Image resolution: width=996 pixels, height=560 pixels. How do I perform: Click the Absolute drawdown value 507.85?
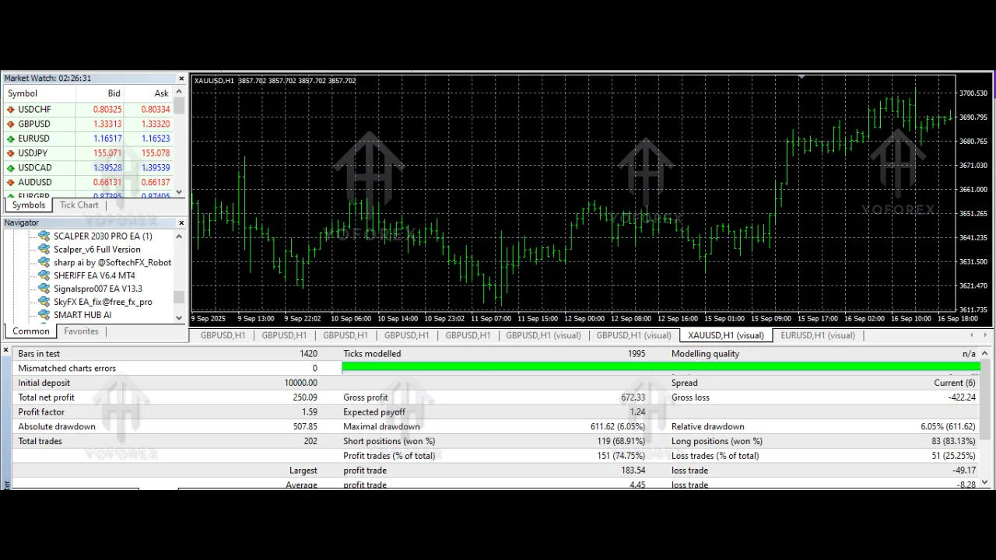(x=305, y=426)
